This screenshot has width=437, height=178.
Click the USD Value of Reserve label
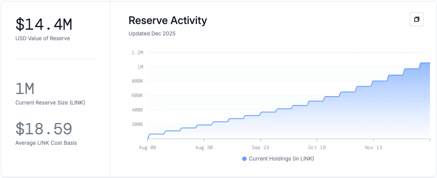(x=43, y=38)
